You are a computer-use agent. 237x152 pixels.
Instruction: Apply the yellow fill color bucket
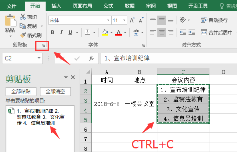pos(105,32)
